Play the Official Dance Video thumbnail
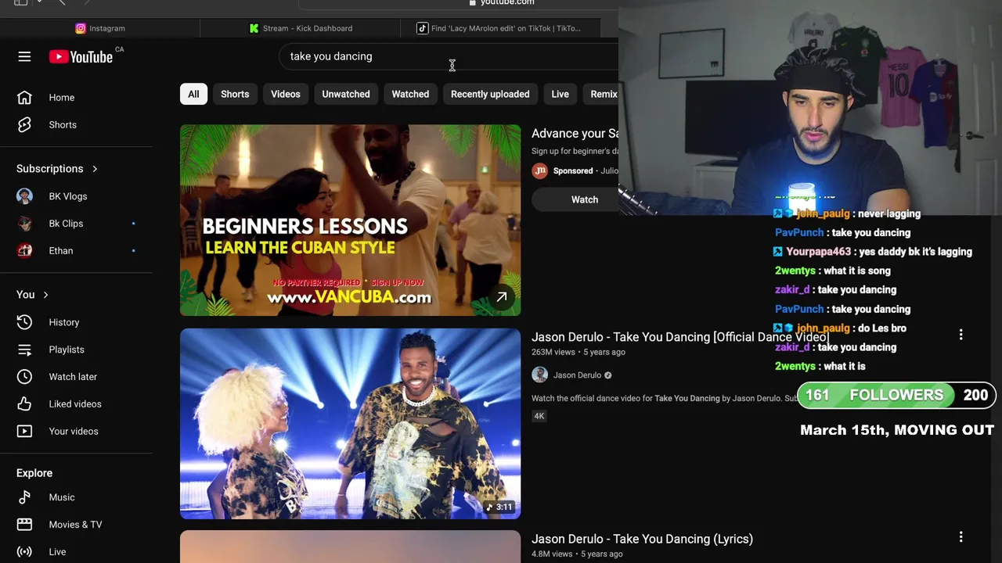Screen dimensions: 1002x563 pos(350,424)
